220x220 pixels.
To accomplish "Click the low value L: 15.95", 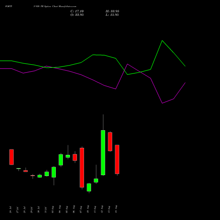I will pyautogui.click(x=112, y=15).
